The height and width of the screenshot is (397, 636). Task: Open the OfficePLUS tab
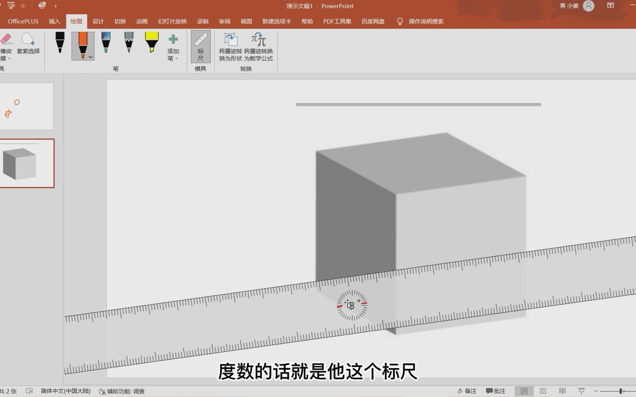coord(23,21)
